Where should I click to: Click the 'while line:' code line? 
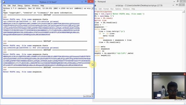101,29
